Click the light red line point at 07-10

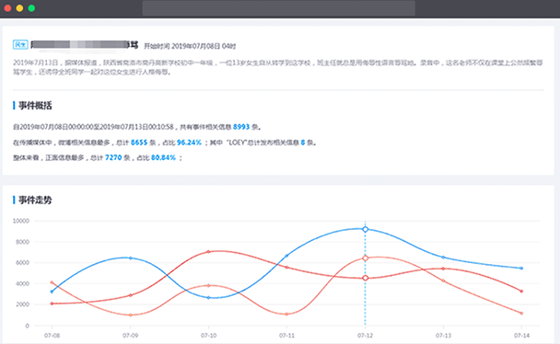point(208,285)
